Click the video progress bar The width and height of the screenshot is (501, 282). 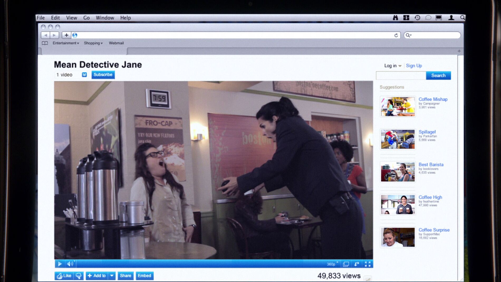point(200,264)
